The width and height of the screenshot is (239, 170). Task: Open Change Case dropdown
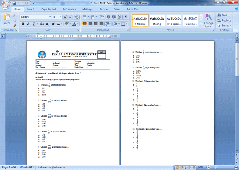59,24
